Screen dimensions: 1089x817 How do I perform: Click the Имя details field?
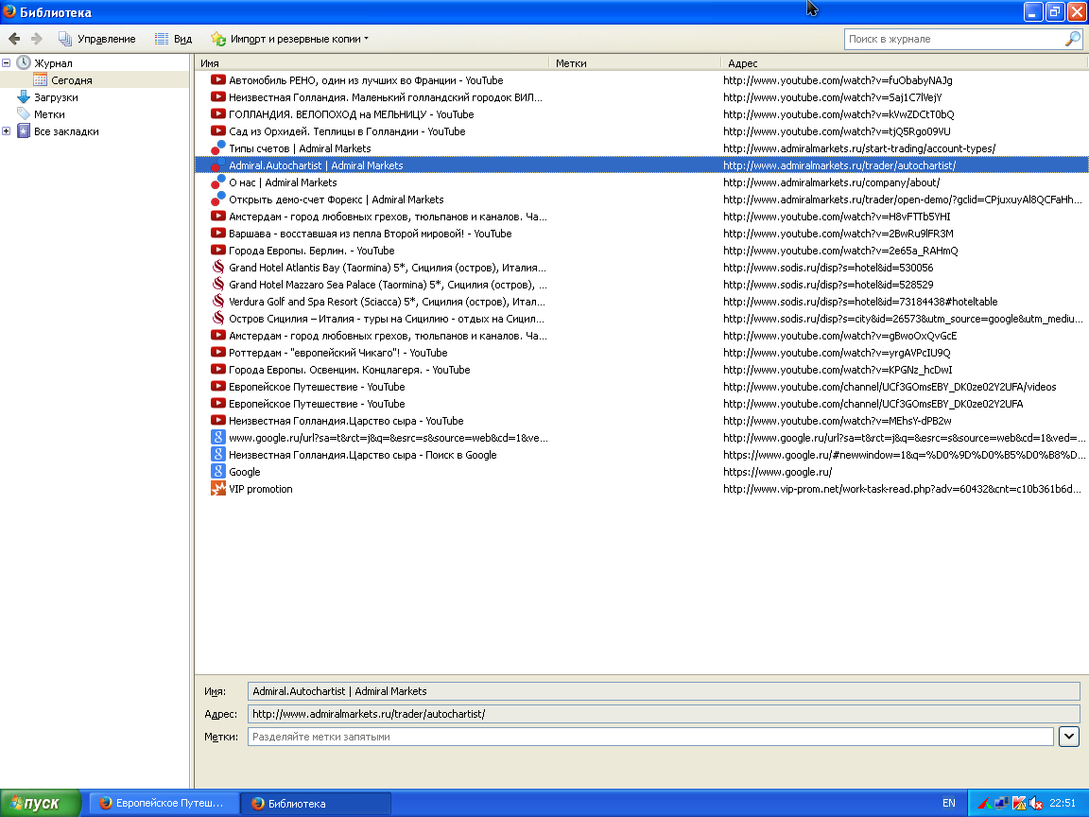[x=664, y=691]
